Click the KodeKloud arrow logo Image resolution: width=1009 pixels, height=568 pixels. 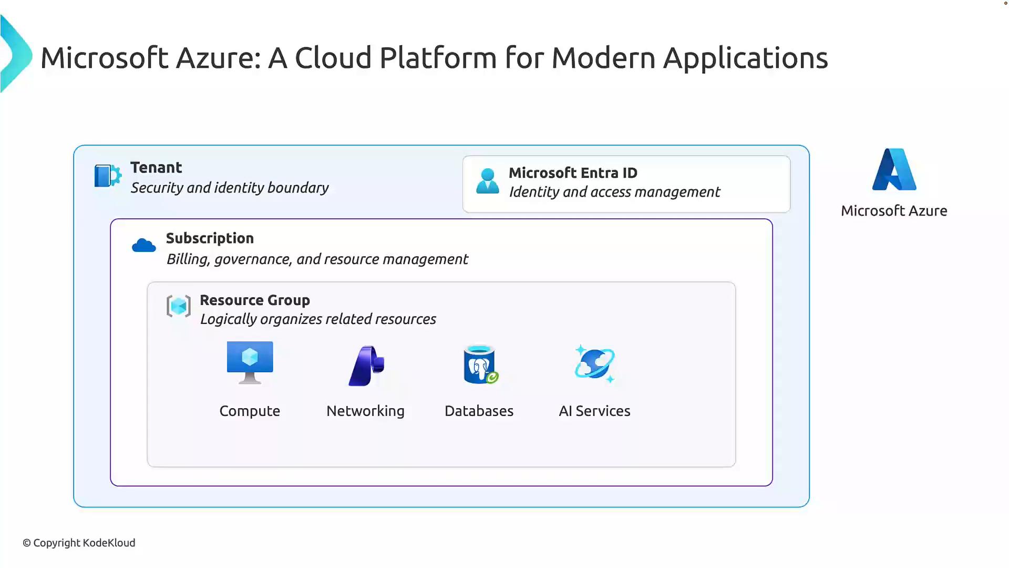(x=16, y=54)
